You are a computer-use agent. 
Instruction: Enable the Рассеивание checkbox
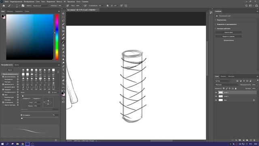point(3,79)
